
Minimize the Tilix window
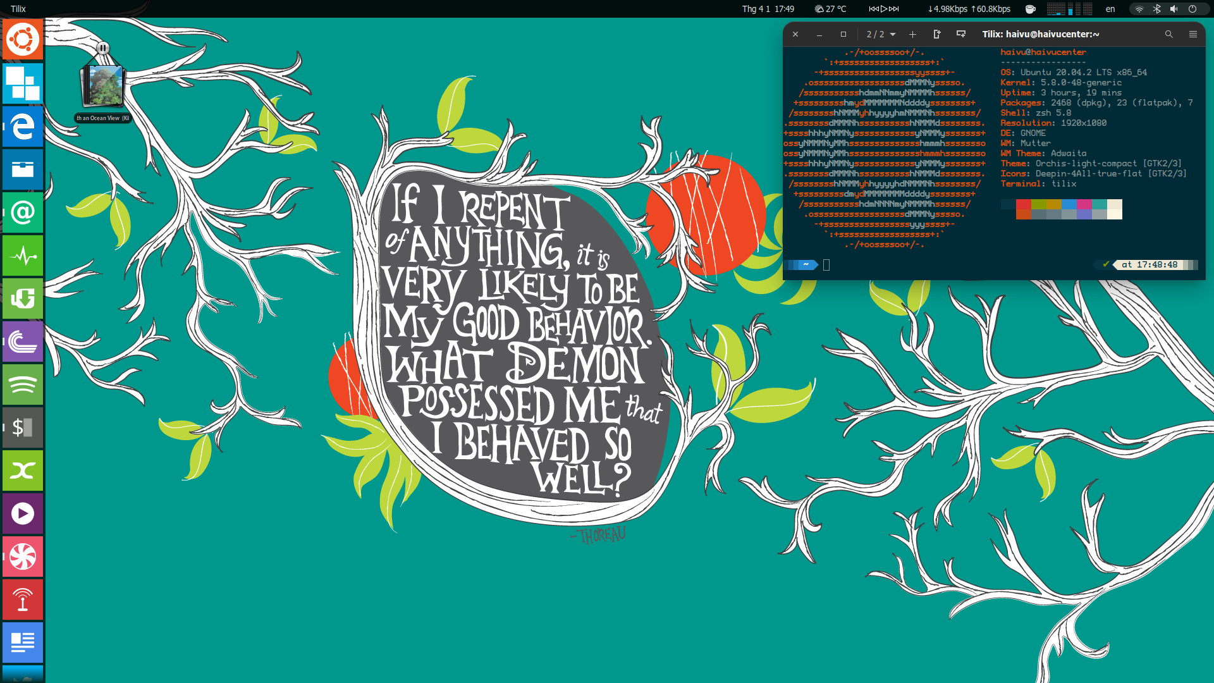[x=819, y=34]
